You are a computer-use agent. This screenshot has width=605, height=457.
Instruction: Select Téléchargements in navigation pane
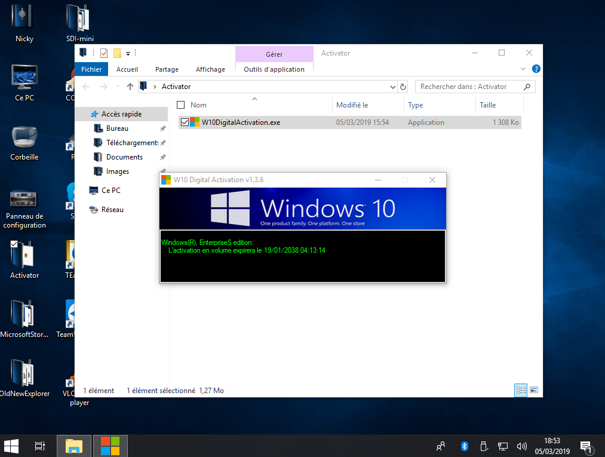(132, 142)
